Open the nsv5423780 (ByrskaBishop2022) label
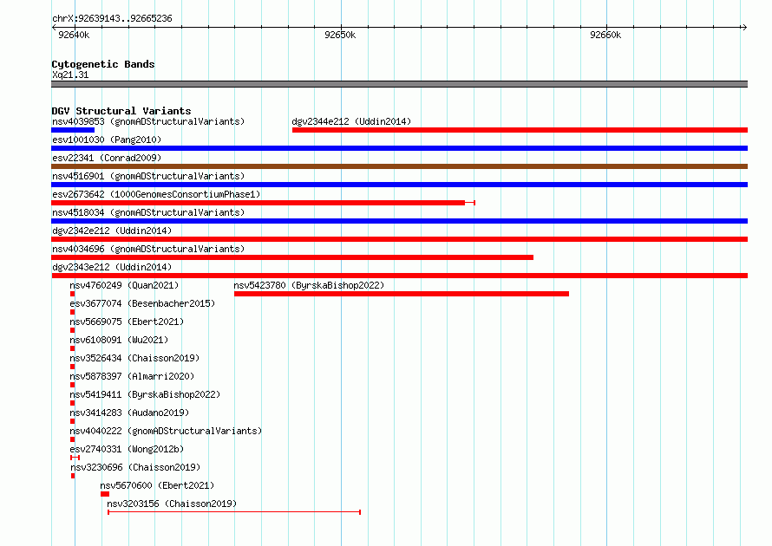This screenshot has height=546, width=772. (x=309, y=285)
